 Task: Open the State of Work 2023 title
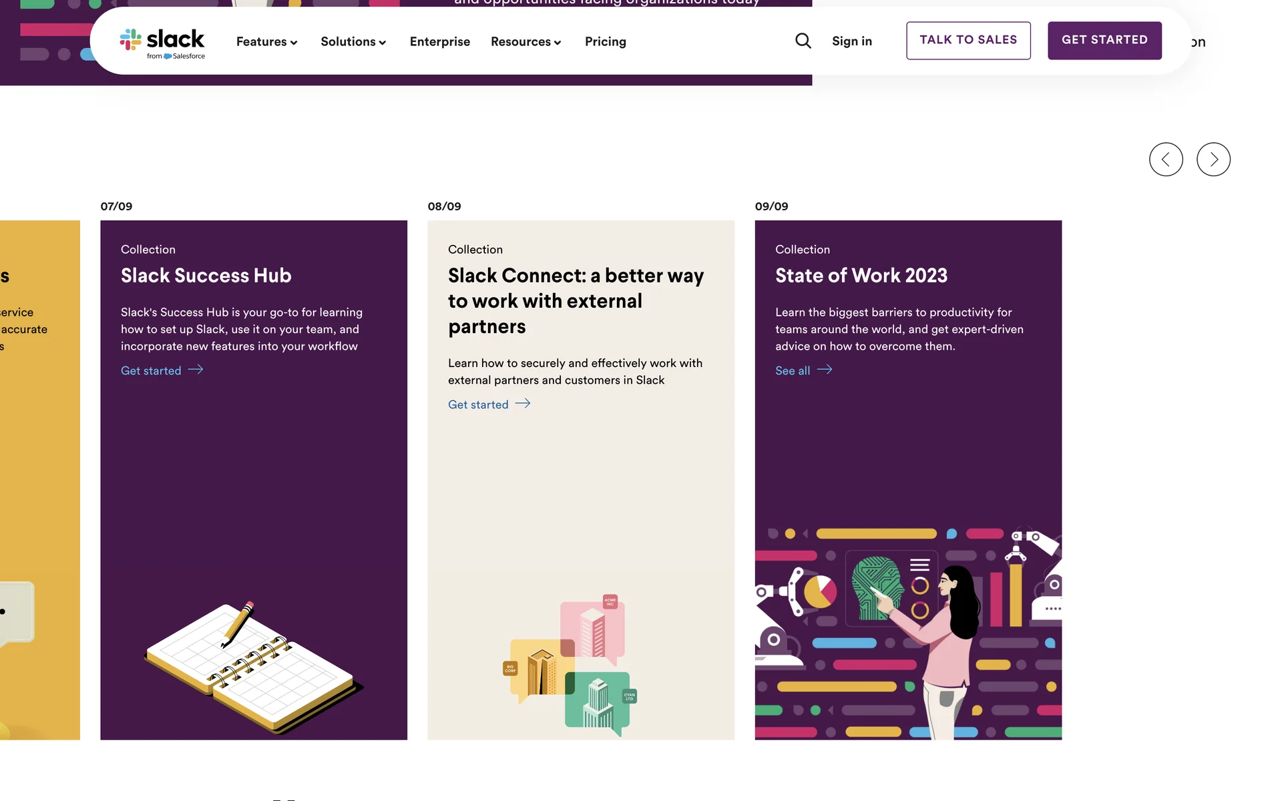click(861, 276)
